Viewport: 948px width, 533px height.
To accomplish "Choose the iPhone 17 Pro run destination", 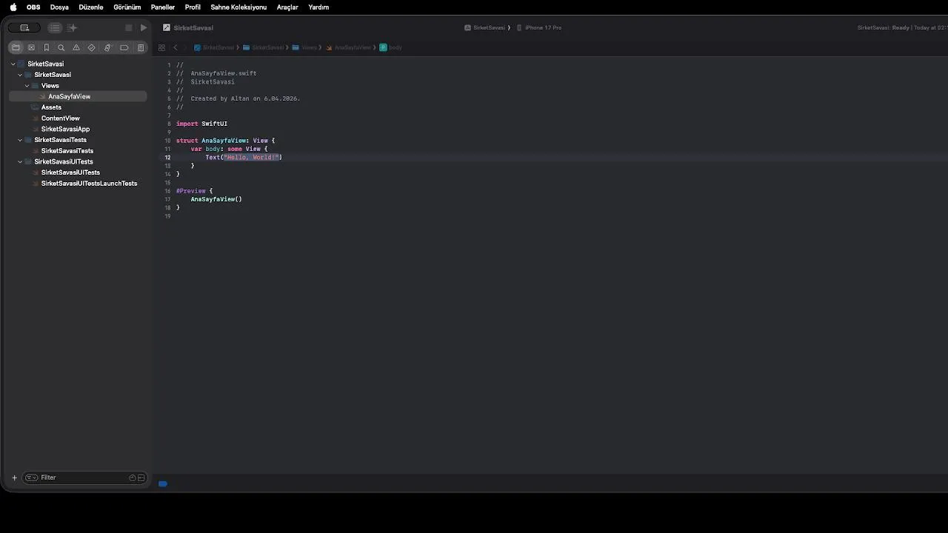I will tap(539, 27).
